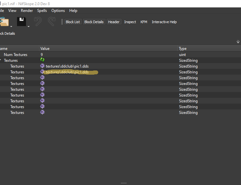
Task: Open the Spells menu
Action: 42,11
